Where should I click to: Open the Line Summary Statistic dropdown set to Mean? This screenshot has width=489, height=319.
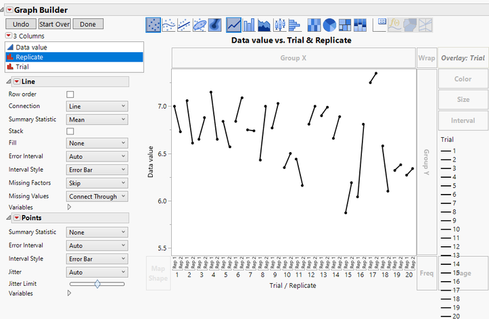(97, 120)
